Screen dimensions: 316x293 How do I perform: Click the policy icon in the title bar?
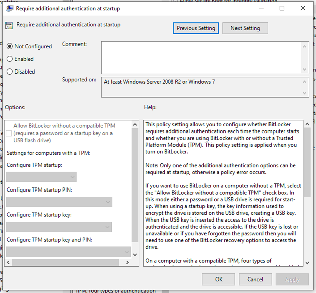pyautogui.click(x=10, y=8)
